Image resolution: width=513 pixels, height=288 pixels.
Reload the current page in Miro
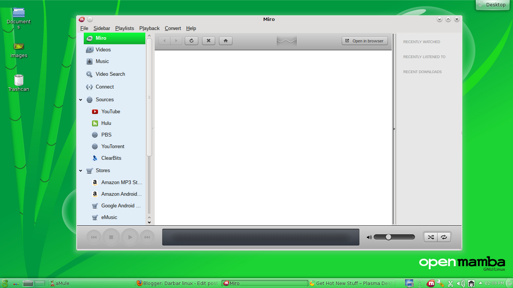[192, 40]
